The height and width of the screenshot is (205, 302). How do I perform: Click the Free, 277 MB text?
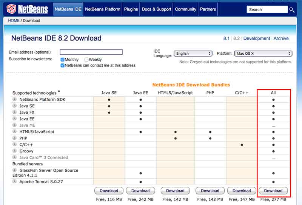coord(273,199)
